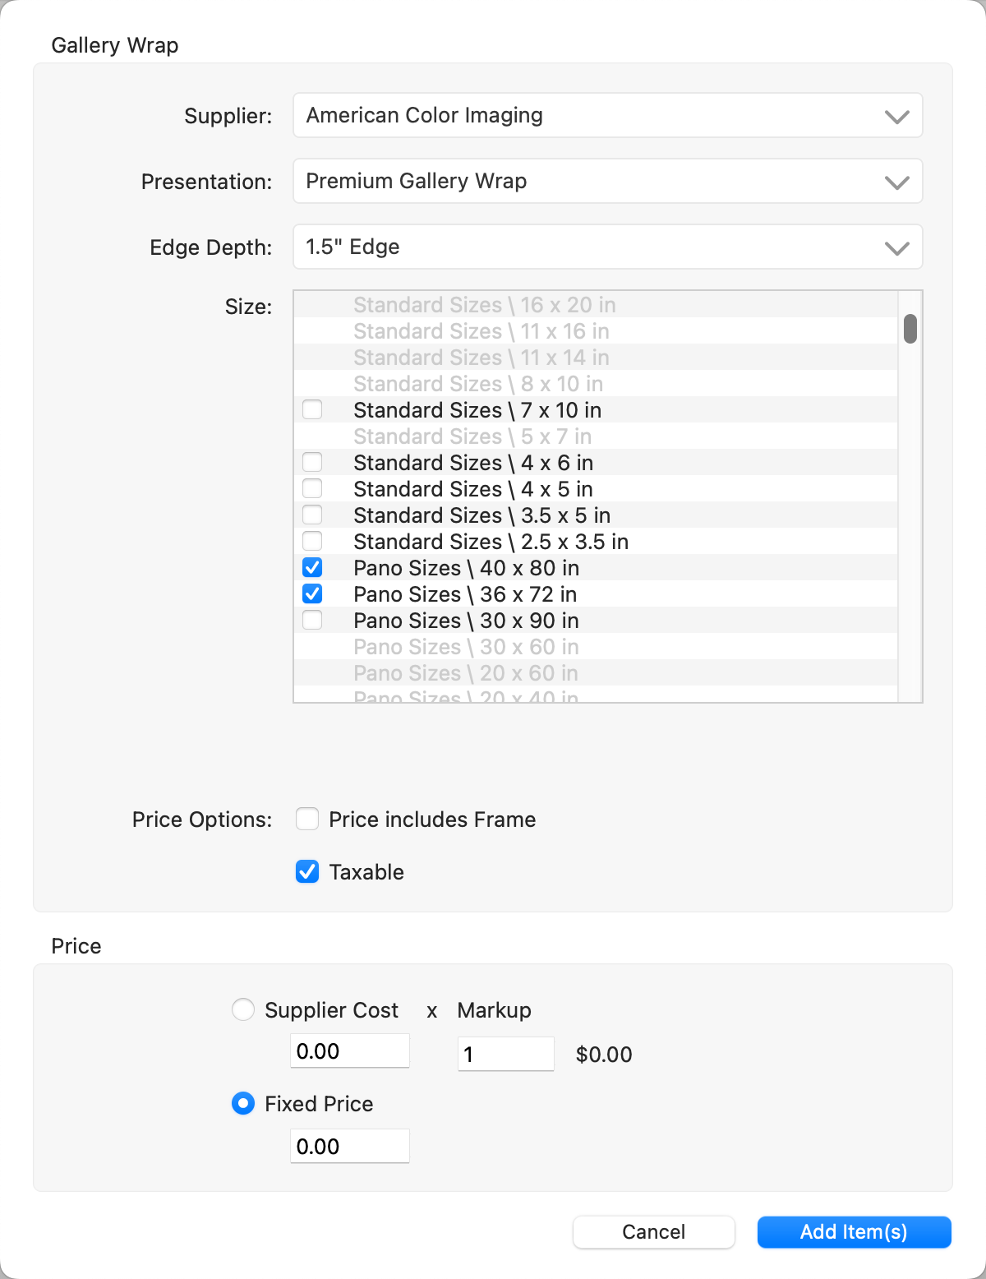Select the Supplier Cost radio button

tap(243, 1009)
